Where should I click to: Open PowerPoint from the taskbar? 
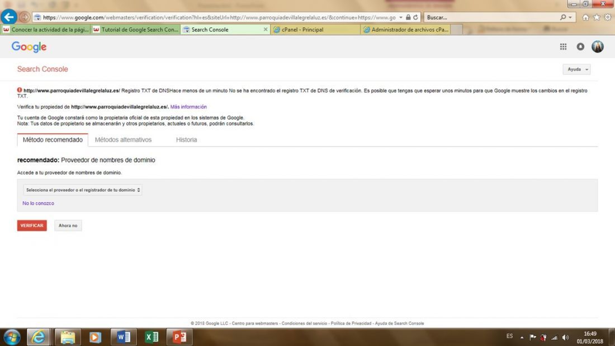pyautogui.click(x=179, y=337)
